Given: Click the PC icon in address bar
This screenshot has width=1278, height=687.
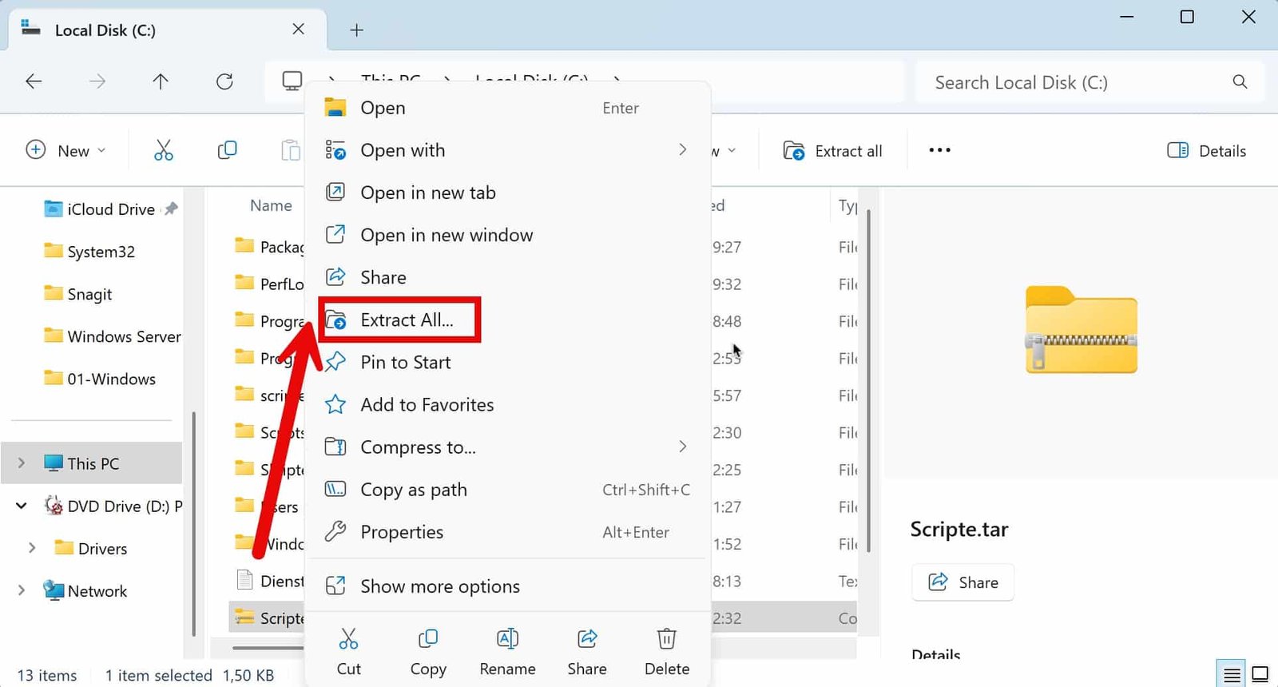Looking at the screenshot, I should 292,81.
